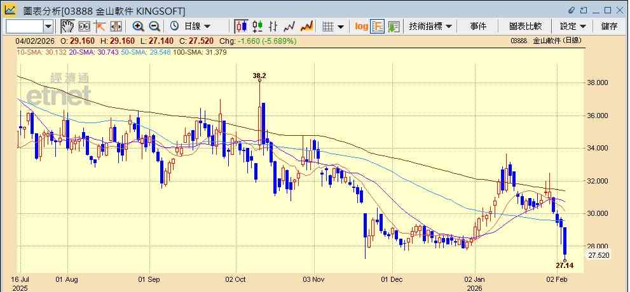
Task: Select the OHLC bar chart type icon
Action: (x=273, y=27)
